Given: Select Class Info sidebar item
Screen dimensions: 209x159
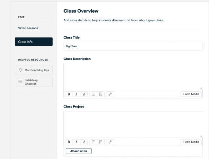Looking at the screenshot, I should tap(34, 42).
